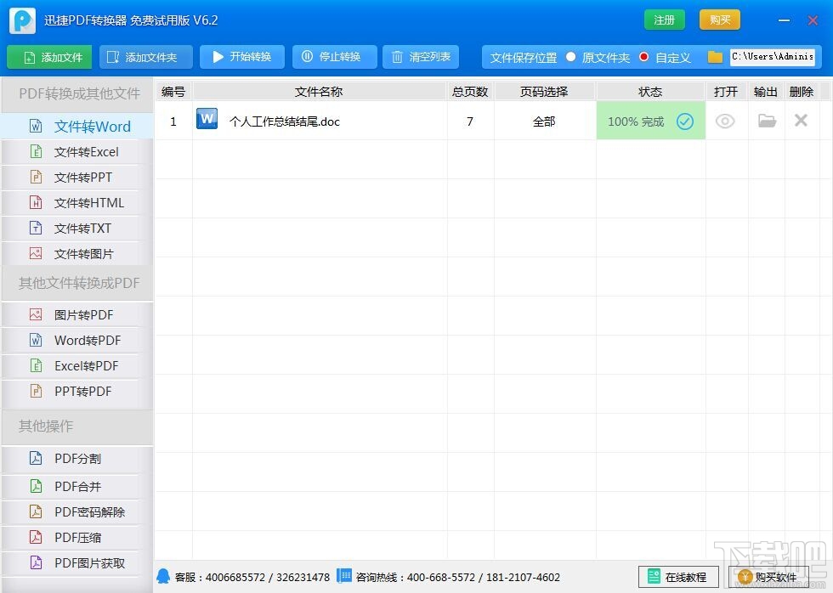This screenshot has height=593, width=833.
Task: Click the green 注册 button
Action: click(x=664, y=20)
